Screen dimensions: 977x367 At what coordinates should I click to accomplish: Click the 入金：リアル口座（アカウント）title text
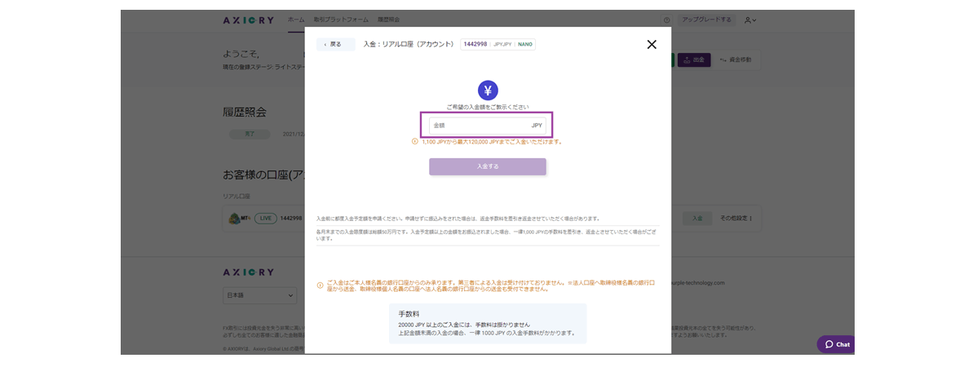[x=409, y=44]
